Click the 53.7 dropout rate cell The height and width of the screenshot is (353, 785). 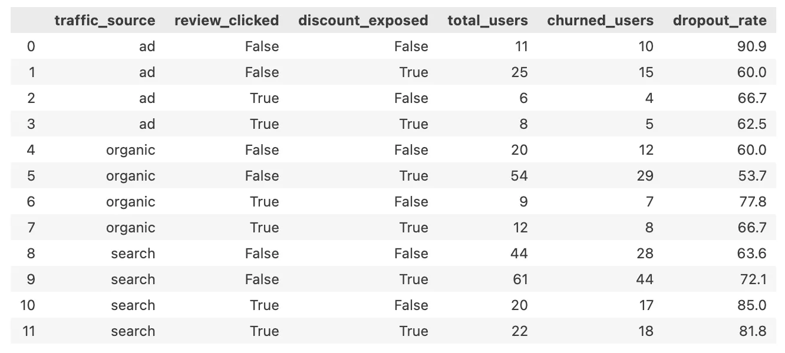(x=751, y=176)
